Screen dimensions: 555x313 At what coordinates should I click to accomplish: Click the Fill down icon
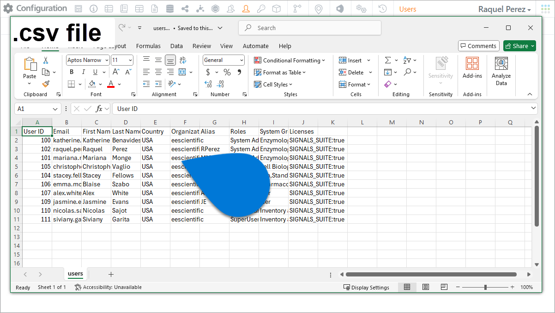click(x=387, y=72)
